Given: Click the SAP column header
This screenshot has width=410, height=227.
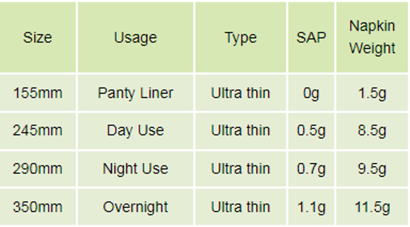Looking at the screenshot, I should pyautogui.click(x=311, y=38).
